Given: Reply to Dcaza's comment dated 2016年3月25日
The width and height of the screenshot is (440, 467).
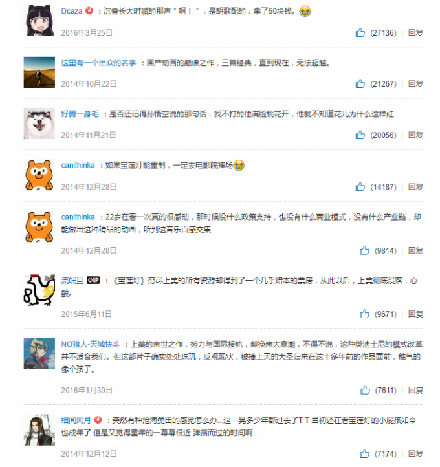Looking at the screenshot, I should (415, 32).
